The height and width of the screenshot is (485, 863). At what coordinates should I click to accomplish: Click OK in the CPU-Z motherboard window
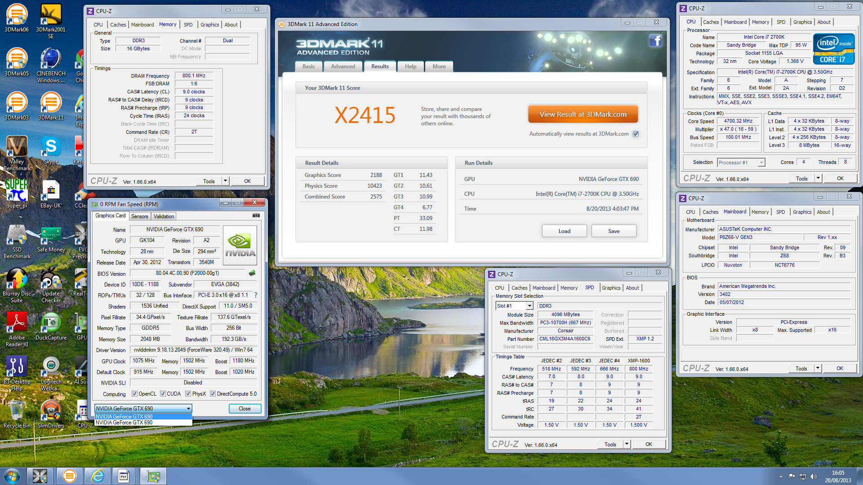coord(840,368)
